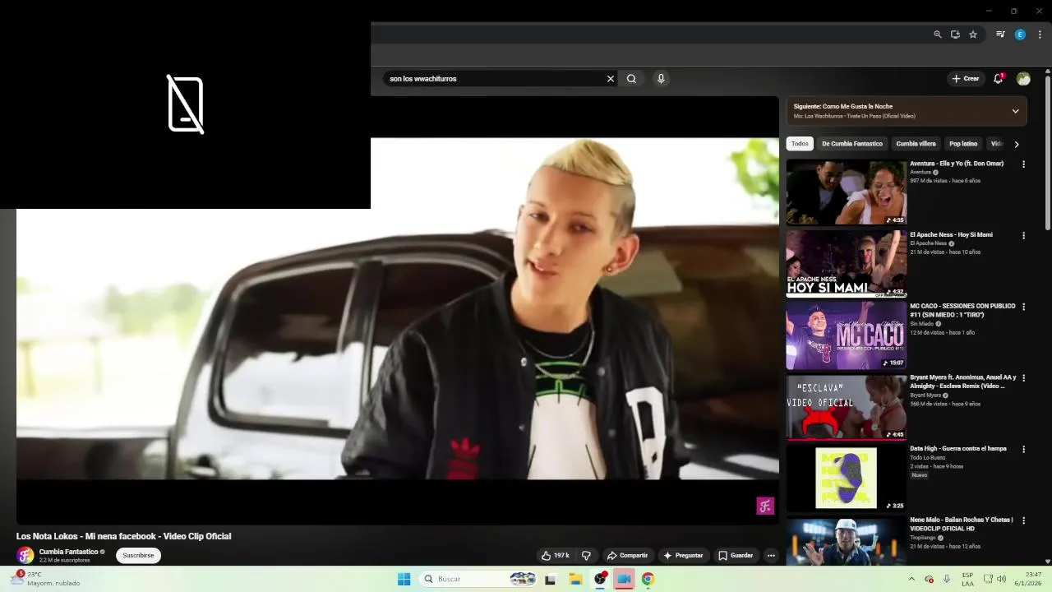This screenshot has height=592, width=1052.
Task: Open options for Data High video
Action: point(1023,450)
